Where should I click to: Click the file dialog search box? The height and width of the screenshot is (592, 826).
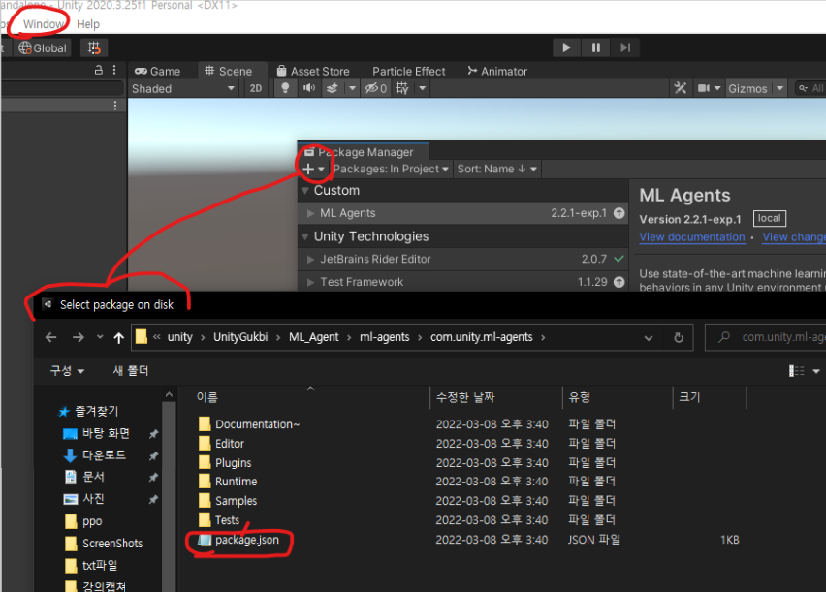[767, 337]
